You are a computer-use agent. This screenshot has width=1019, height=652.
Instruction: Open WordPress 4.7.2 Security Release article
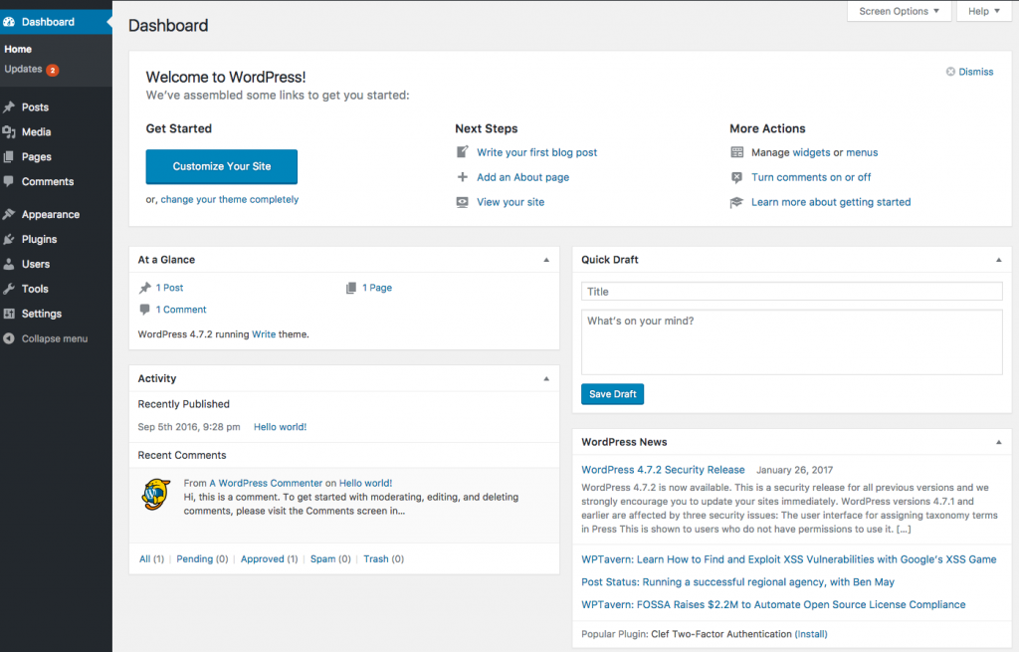point(663,469)
